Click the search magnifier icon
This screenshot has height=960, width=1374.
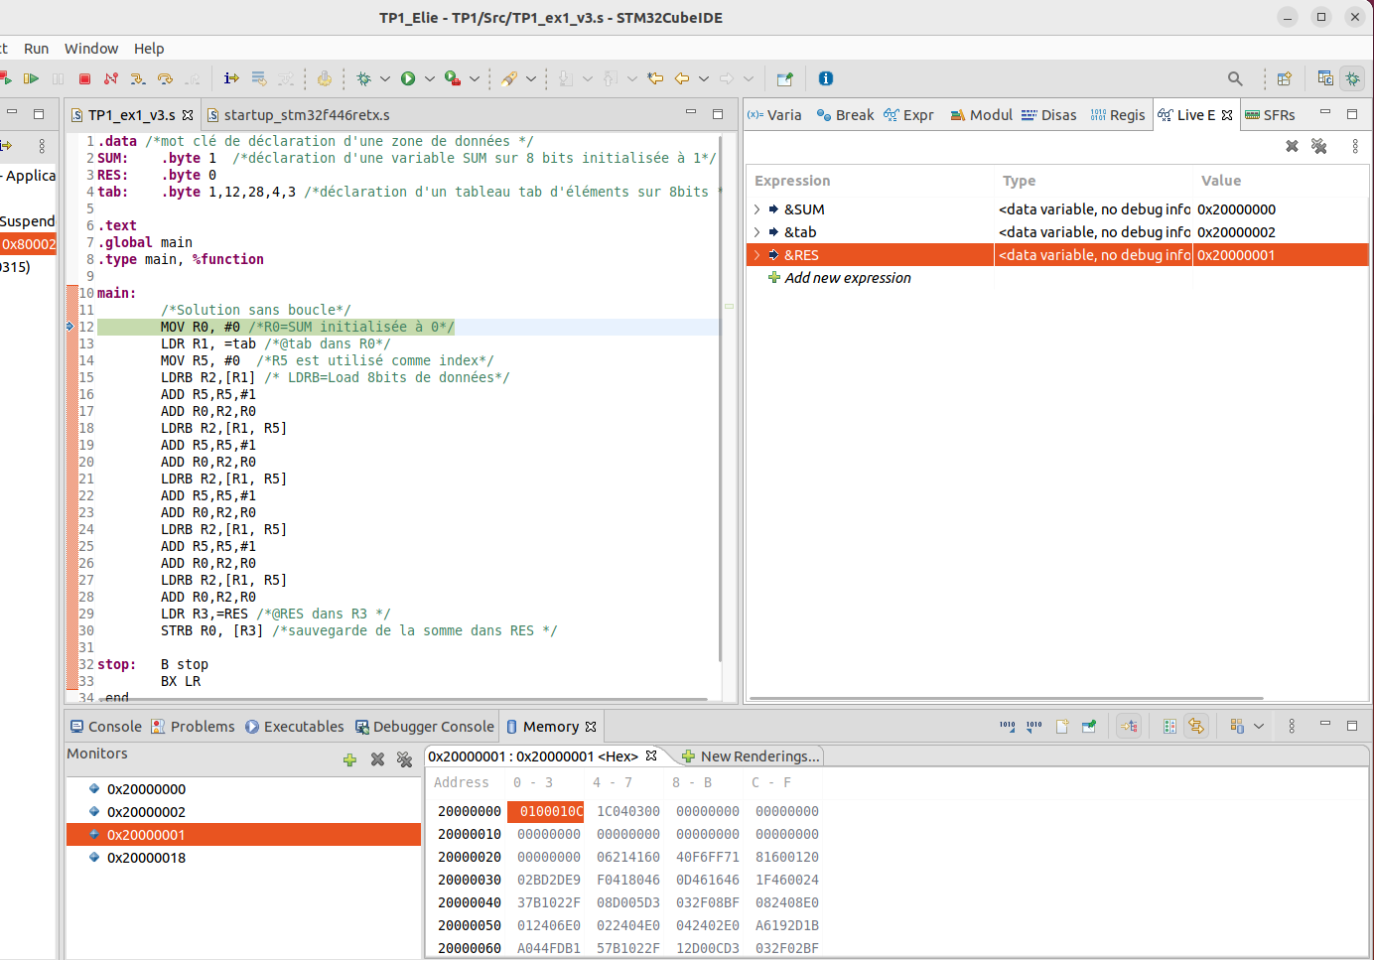click(x=1235, y=78)
